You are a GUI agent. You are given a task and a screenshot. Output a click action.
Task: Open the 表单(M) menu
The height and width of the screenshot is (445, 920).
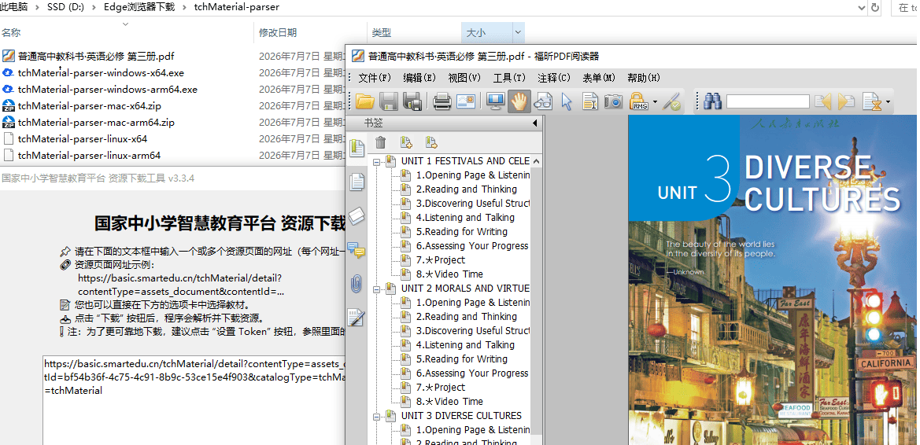pyautogui.click(x=599, y=77)
